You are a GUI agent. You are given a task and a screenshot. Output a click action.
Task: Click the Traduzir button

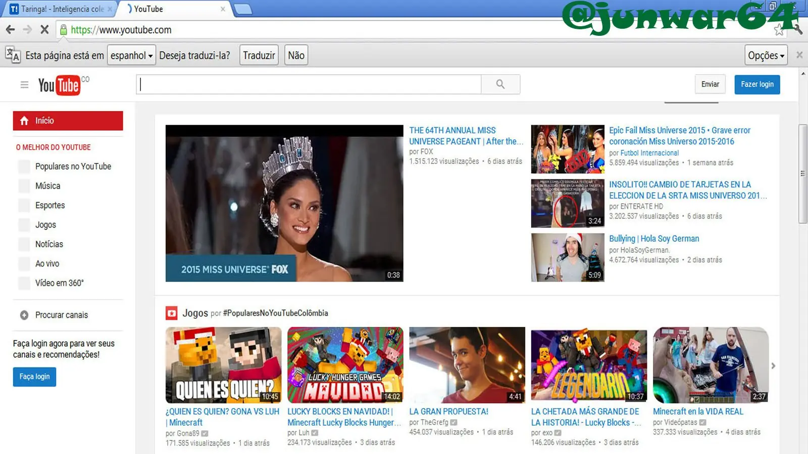[259, 55]
